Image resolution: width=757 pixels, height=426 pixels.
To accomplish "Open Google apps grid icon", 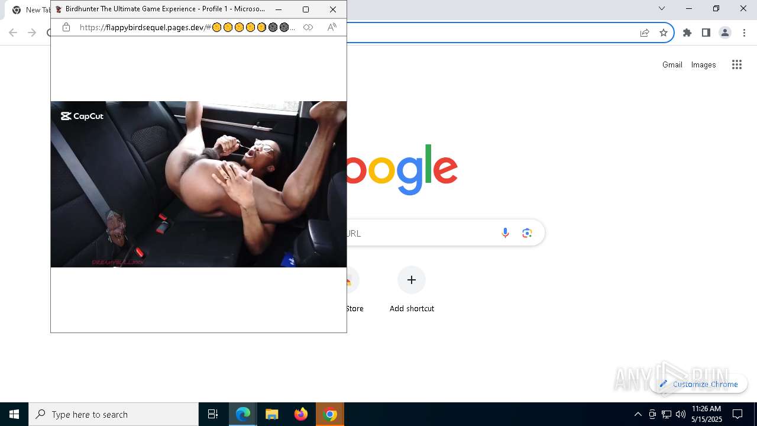I will (737, 65).
